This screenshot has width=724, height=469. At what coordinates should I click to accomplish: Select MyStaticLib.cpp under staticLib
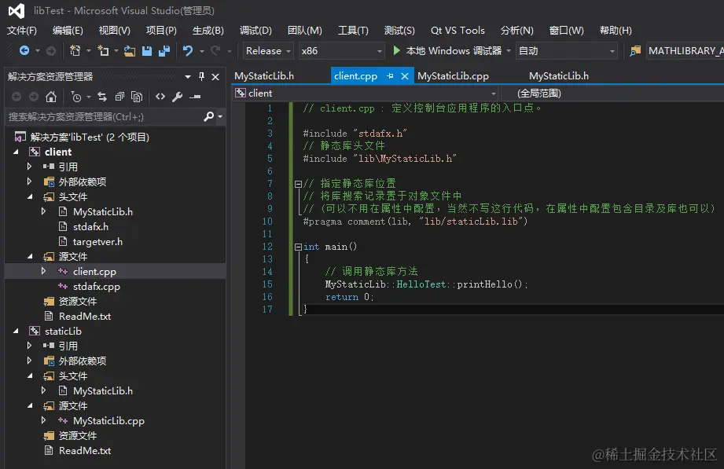[x=108, y=420]
